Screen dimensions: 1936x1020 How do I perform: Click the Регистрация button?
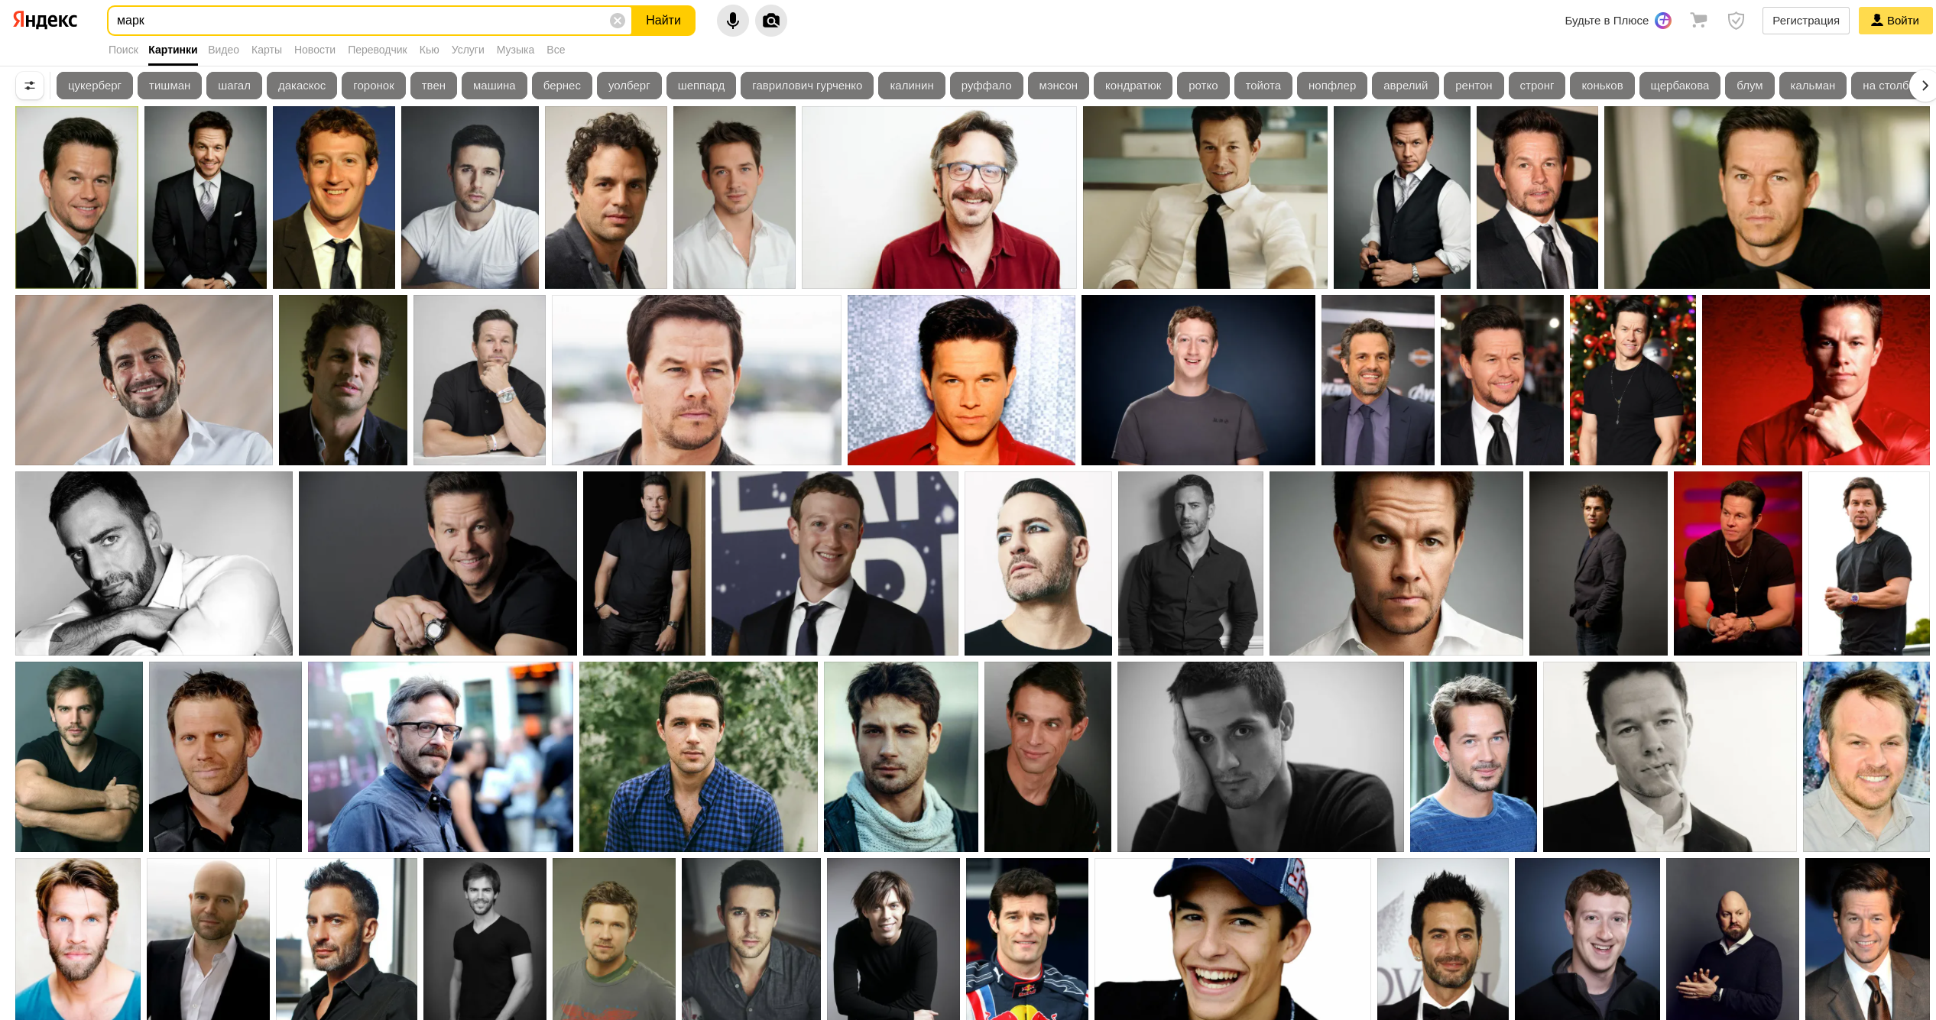pos(1805,21)
